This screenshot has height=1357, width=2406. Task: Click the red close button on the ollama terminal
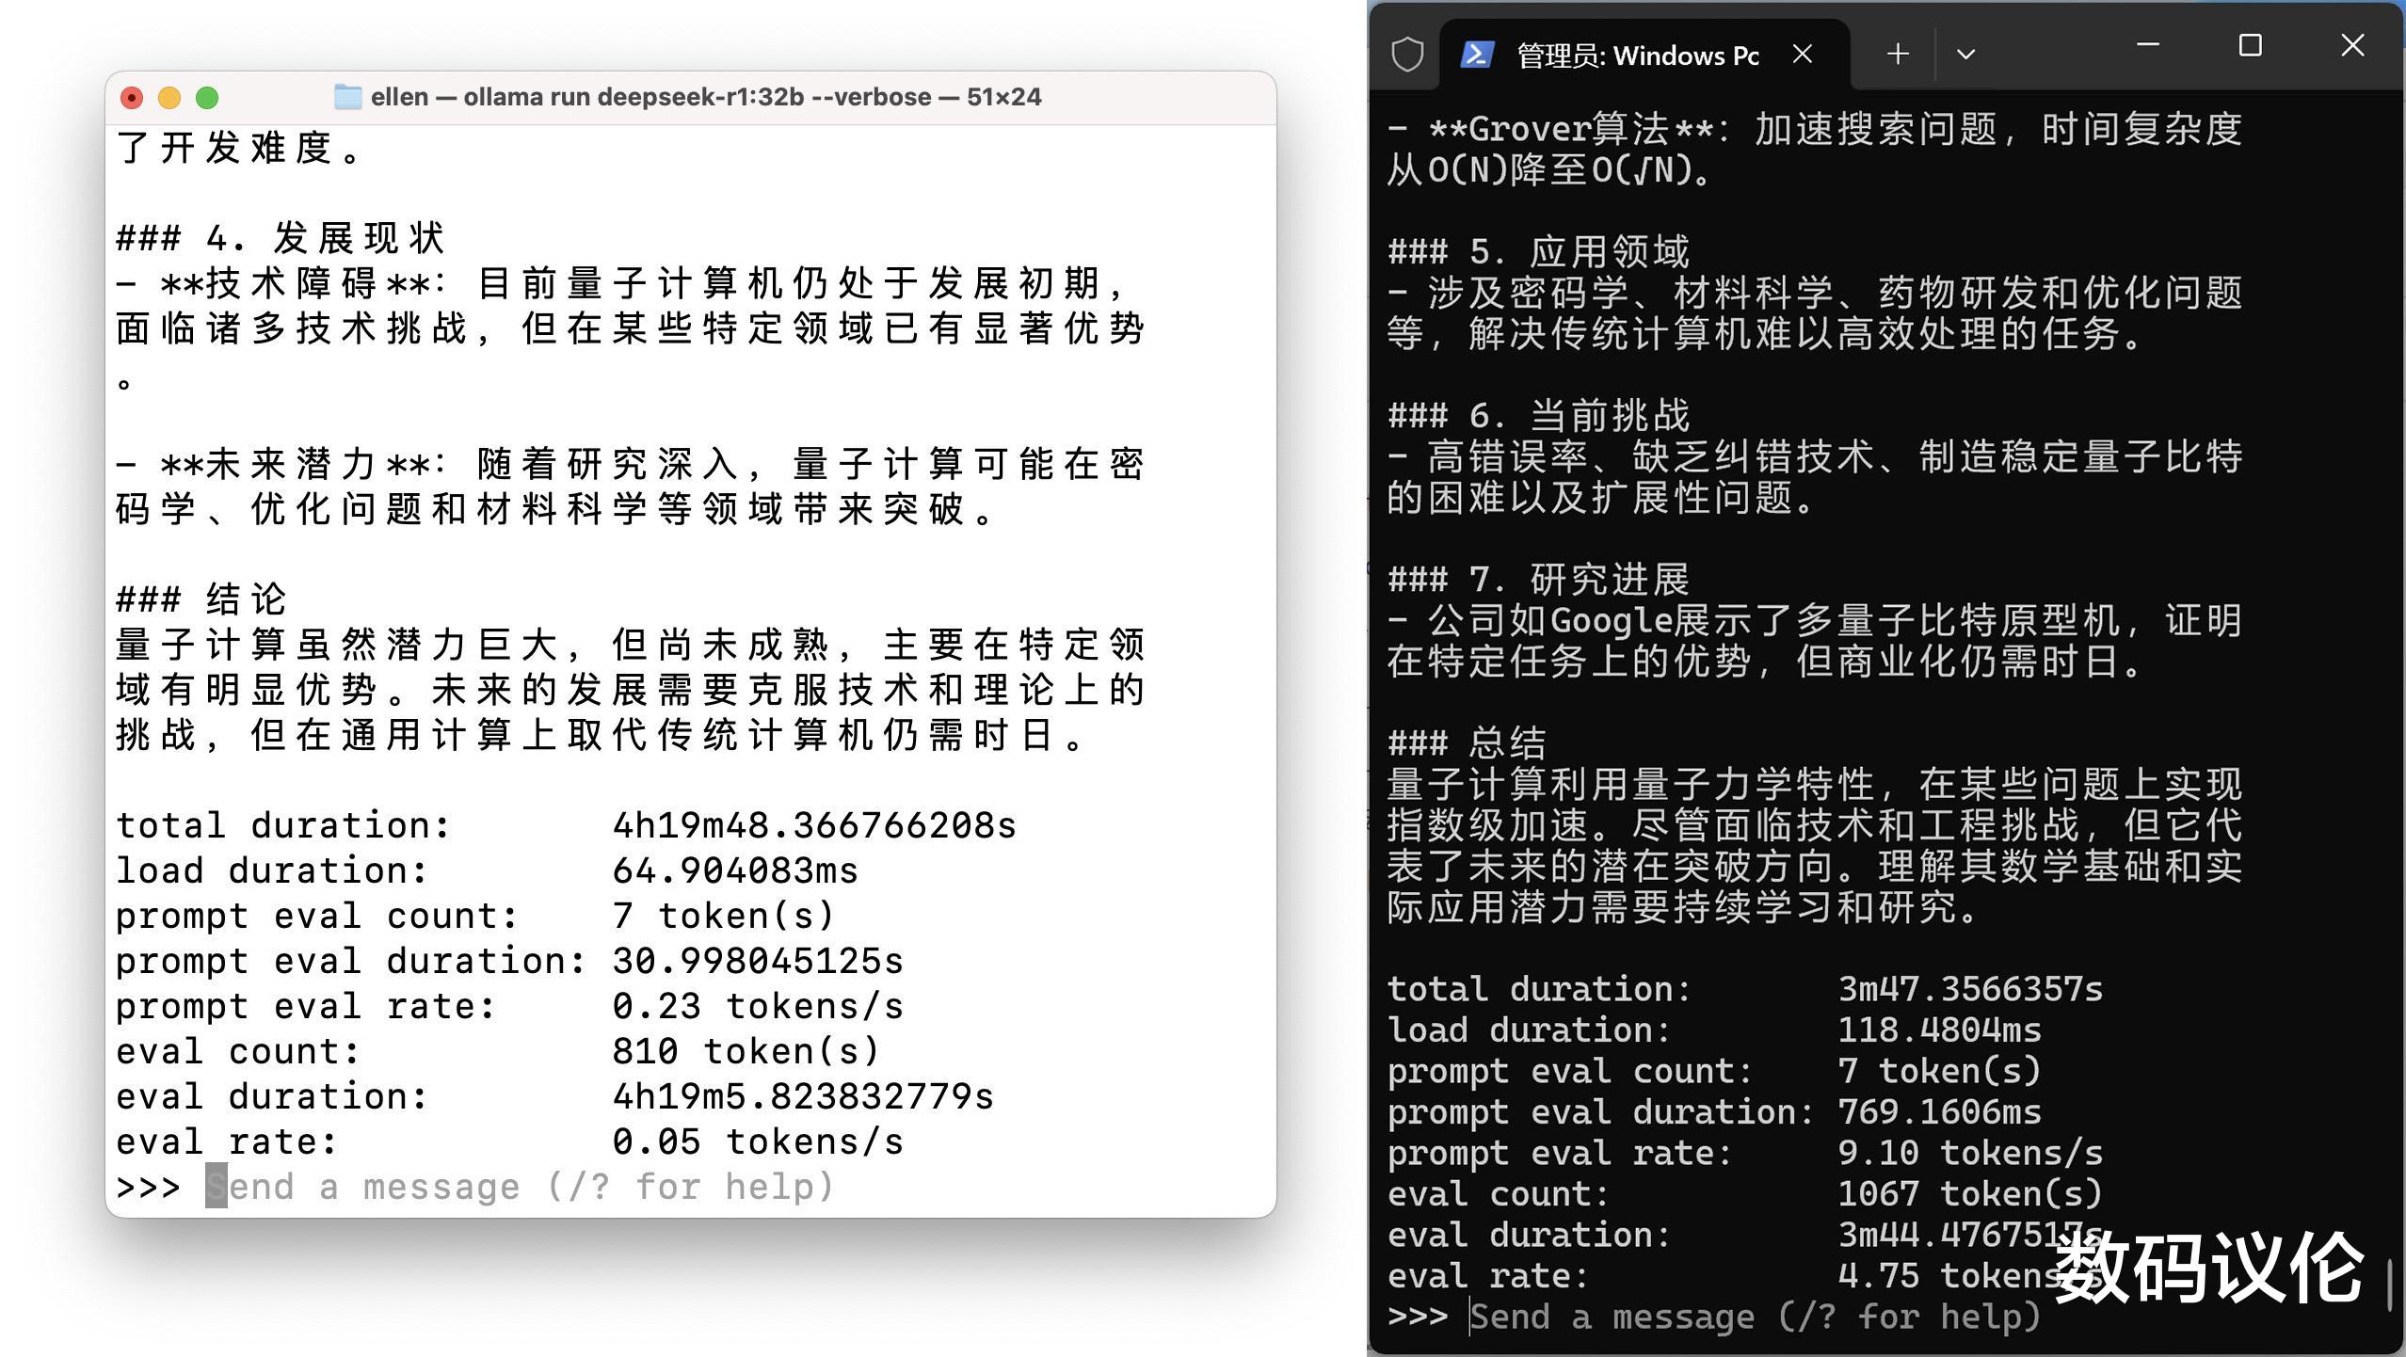click(132, 98)
